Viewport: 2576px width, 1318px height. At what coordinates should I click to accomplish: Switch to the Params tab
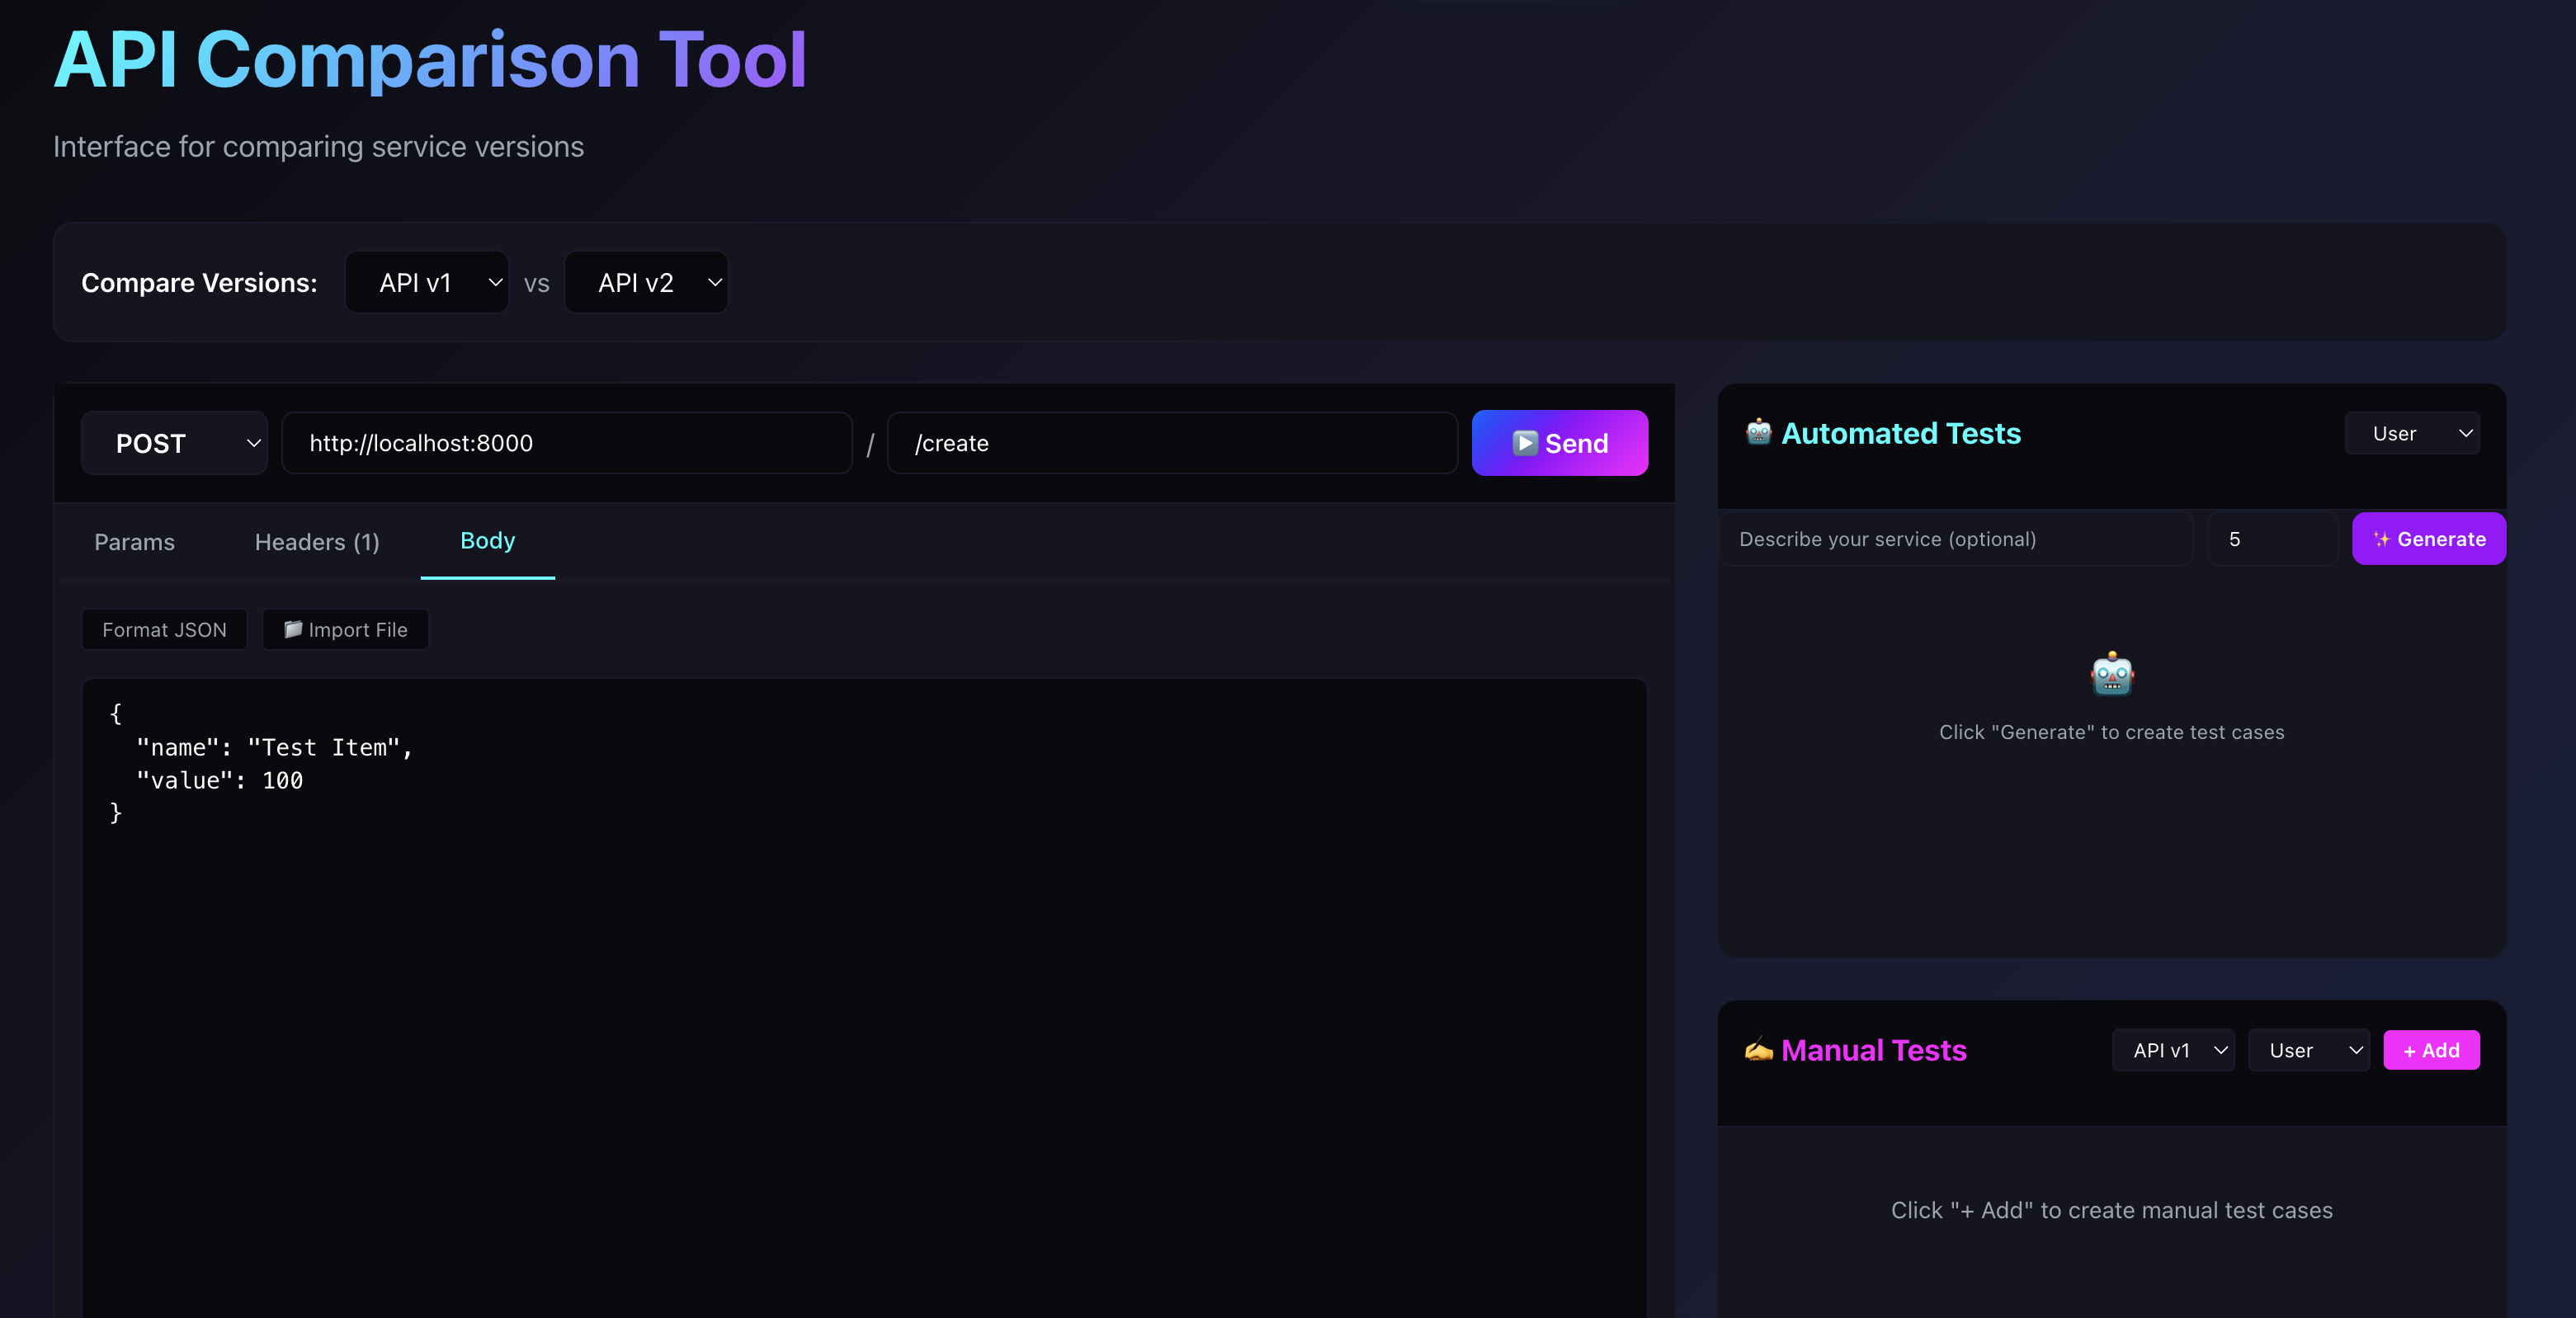(x=134, y=542)
